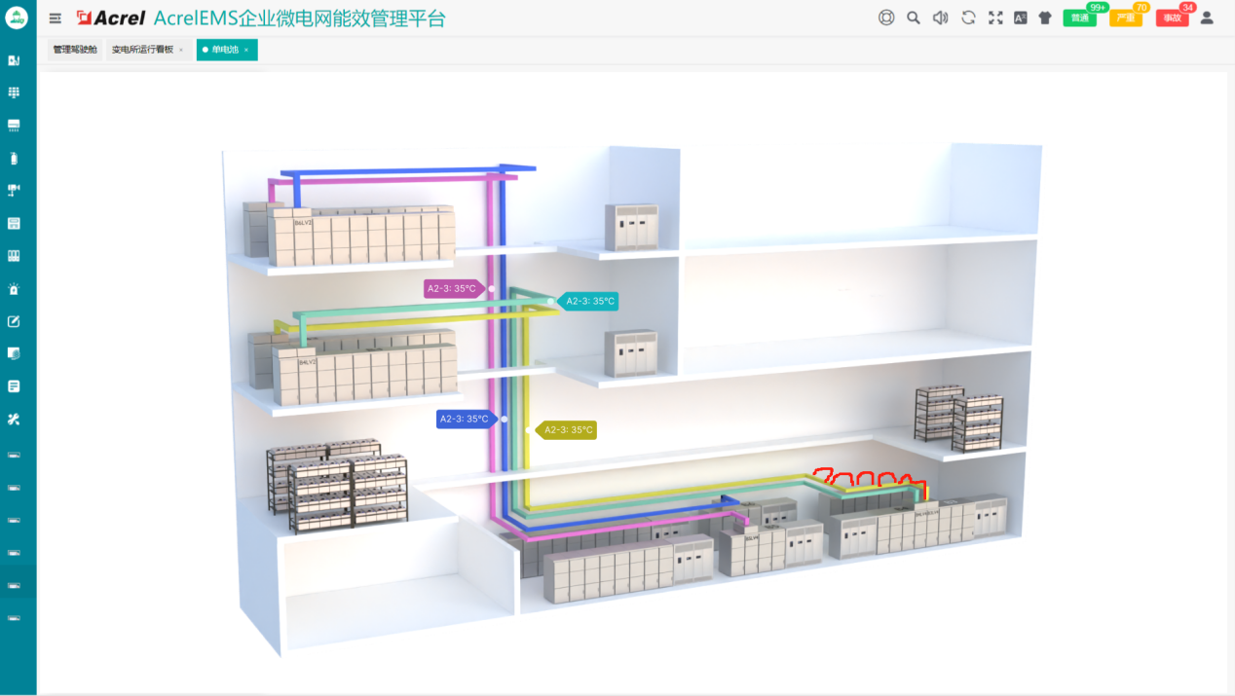Open the language switch icon
Viewport: 1235px width, 696px height.
(x=1021, y=18)
